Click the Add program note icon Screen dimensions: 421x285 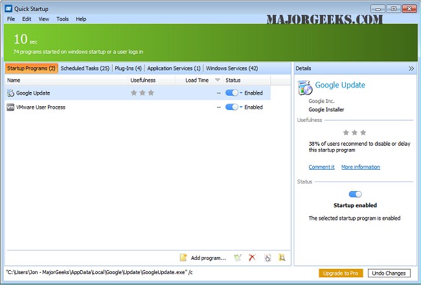[183, 258]
